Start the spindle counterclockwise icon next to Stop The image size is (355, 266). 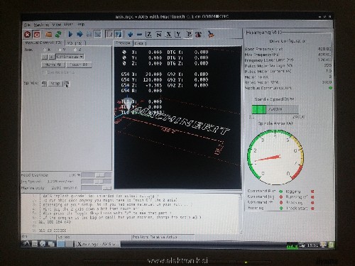(x=44, y=84)
